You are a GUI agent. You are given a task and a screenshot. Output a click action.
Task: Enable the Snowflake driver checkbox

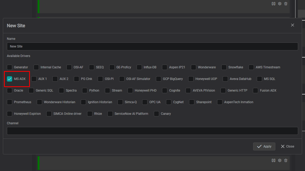coord(224,67)
